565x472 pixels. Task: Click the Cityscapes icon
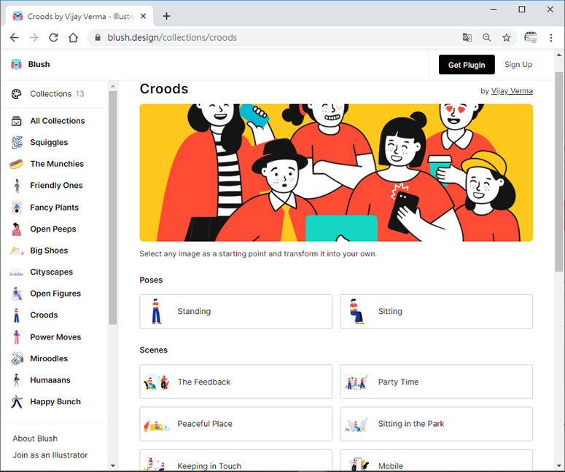17,272
